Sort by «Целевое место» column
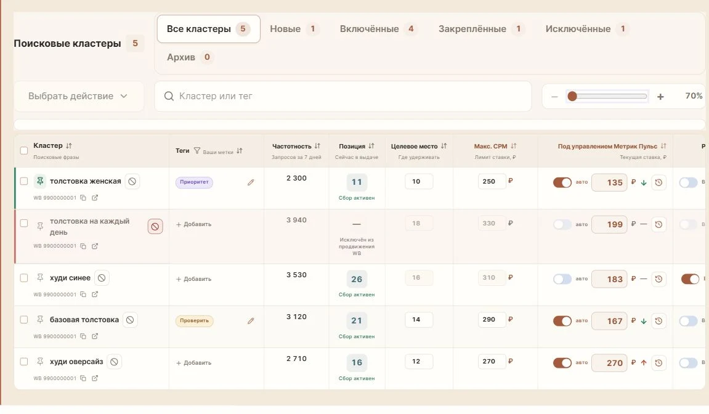The height and width of the screenshot is (414, 709). click(x=444, y=146)
